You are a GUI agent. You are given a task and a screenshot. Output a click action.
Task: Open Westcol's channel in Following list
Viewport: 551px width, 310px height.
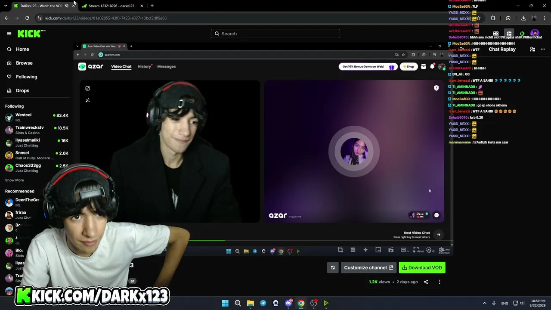[37, 117]
